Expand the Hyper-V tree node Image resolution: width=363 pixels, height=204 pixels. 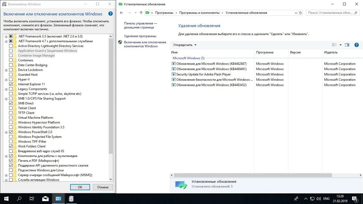[6, 79]
